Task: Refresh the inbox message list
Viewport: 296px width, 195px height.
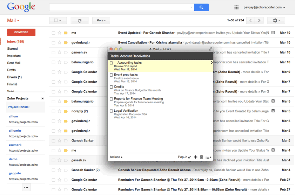Action: [x=80, y=21]
